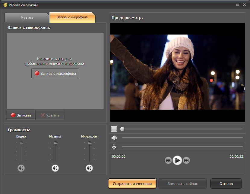Switch to the Музыка tab
The width and height of the screenshot is (250, 194).
pos(27,18)
